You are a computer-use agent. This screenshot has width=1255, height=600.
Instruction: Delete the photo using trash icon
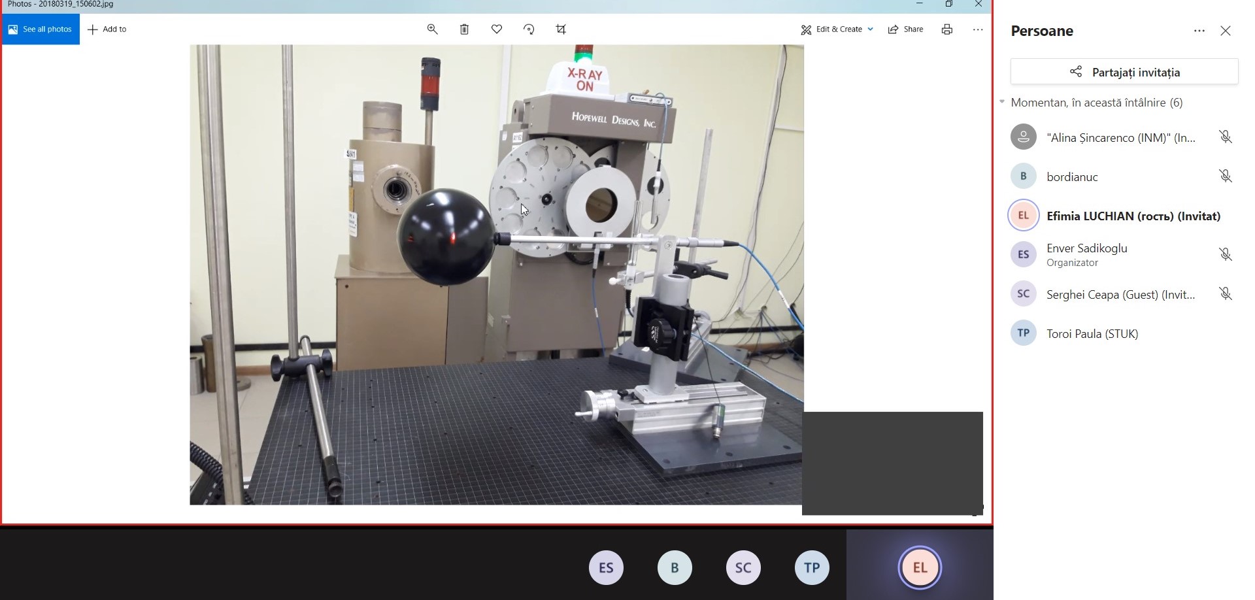coord(464,29)
